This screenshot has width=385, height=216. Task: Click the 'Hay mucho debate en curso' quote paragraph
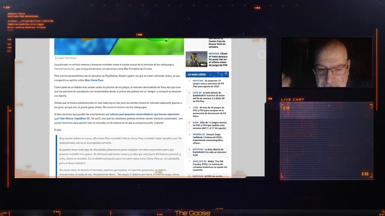(120, 141)
